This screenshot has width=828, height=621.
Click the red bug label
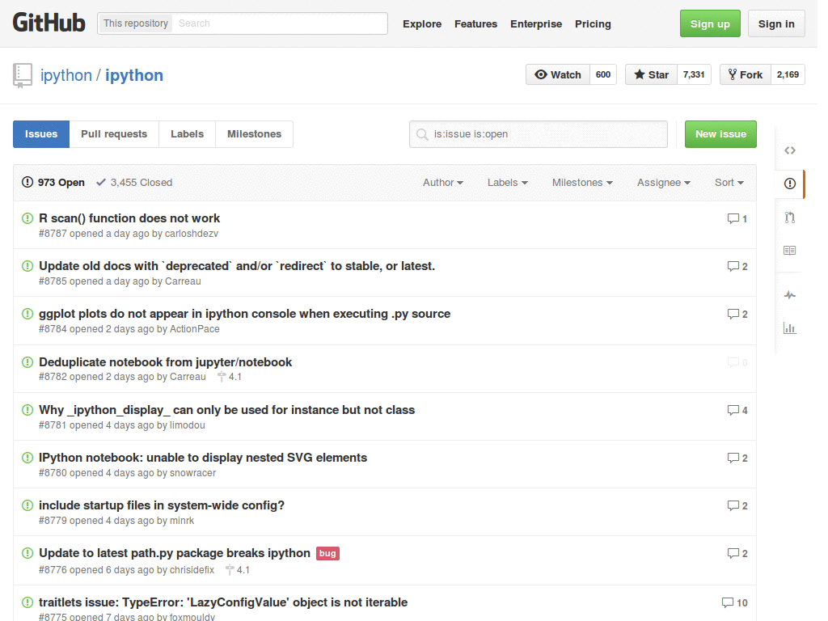(x=327, y=553)
